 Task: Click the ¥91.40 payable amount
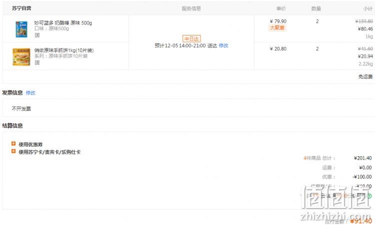pyautogui.click(x=361, y=221)
